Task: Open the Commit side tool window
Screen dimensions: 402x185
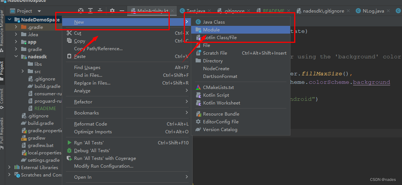Action: point(2,98)
